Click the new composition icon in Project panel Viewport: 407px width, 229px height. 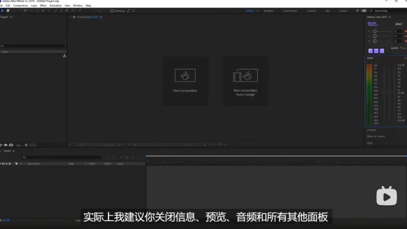pyautogui.click(x=11, y=145)
